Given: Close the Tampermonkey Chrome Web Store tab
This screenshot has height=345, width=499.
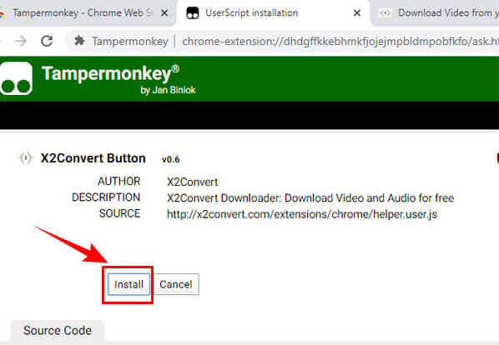Looking at the screenshot, I should (164, 13).
